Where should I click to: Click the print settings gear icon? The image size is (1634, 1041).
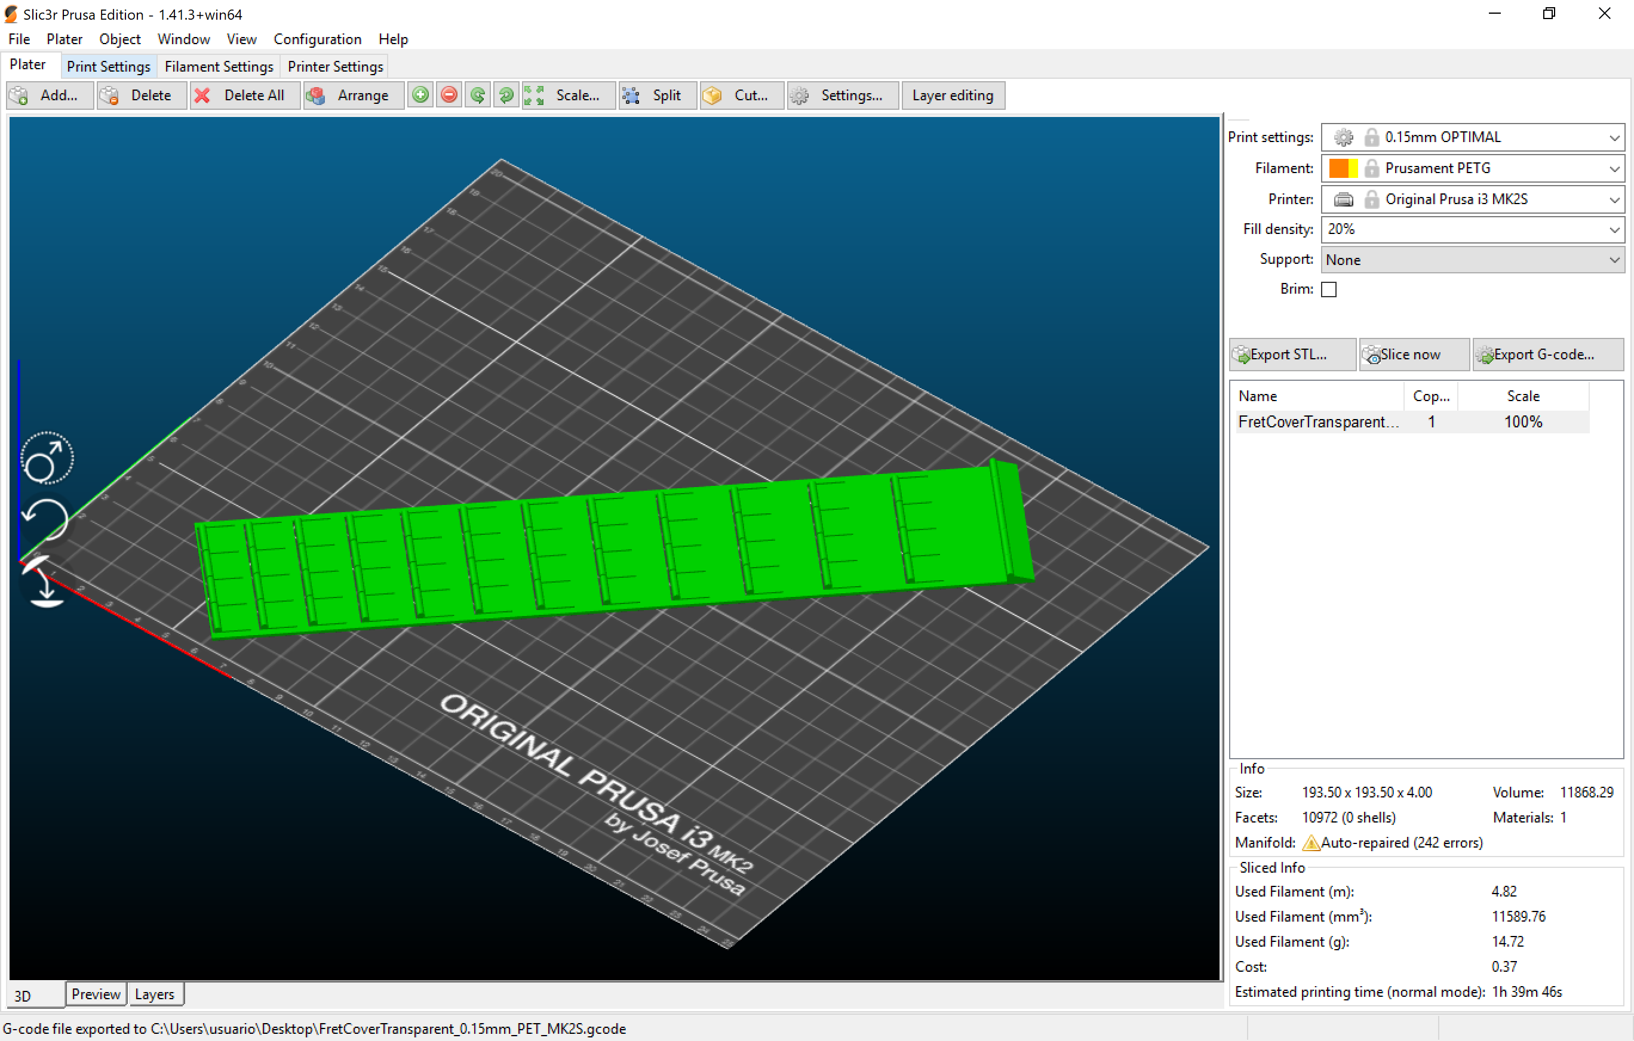tap(1343, 137)
